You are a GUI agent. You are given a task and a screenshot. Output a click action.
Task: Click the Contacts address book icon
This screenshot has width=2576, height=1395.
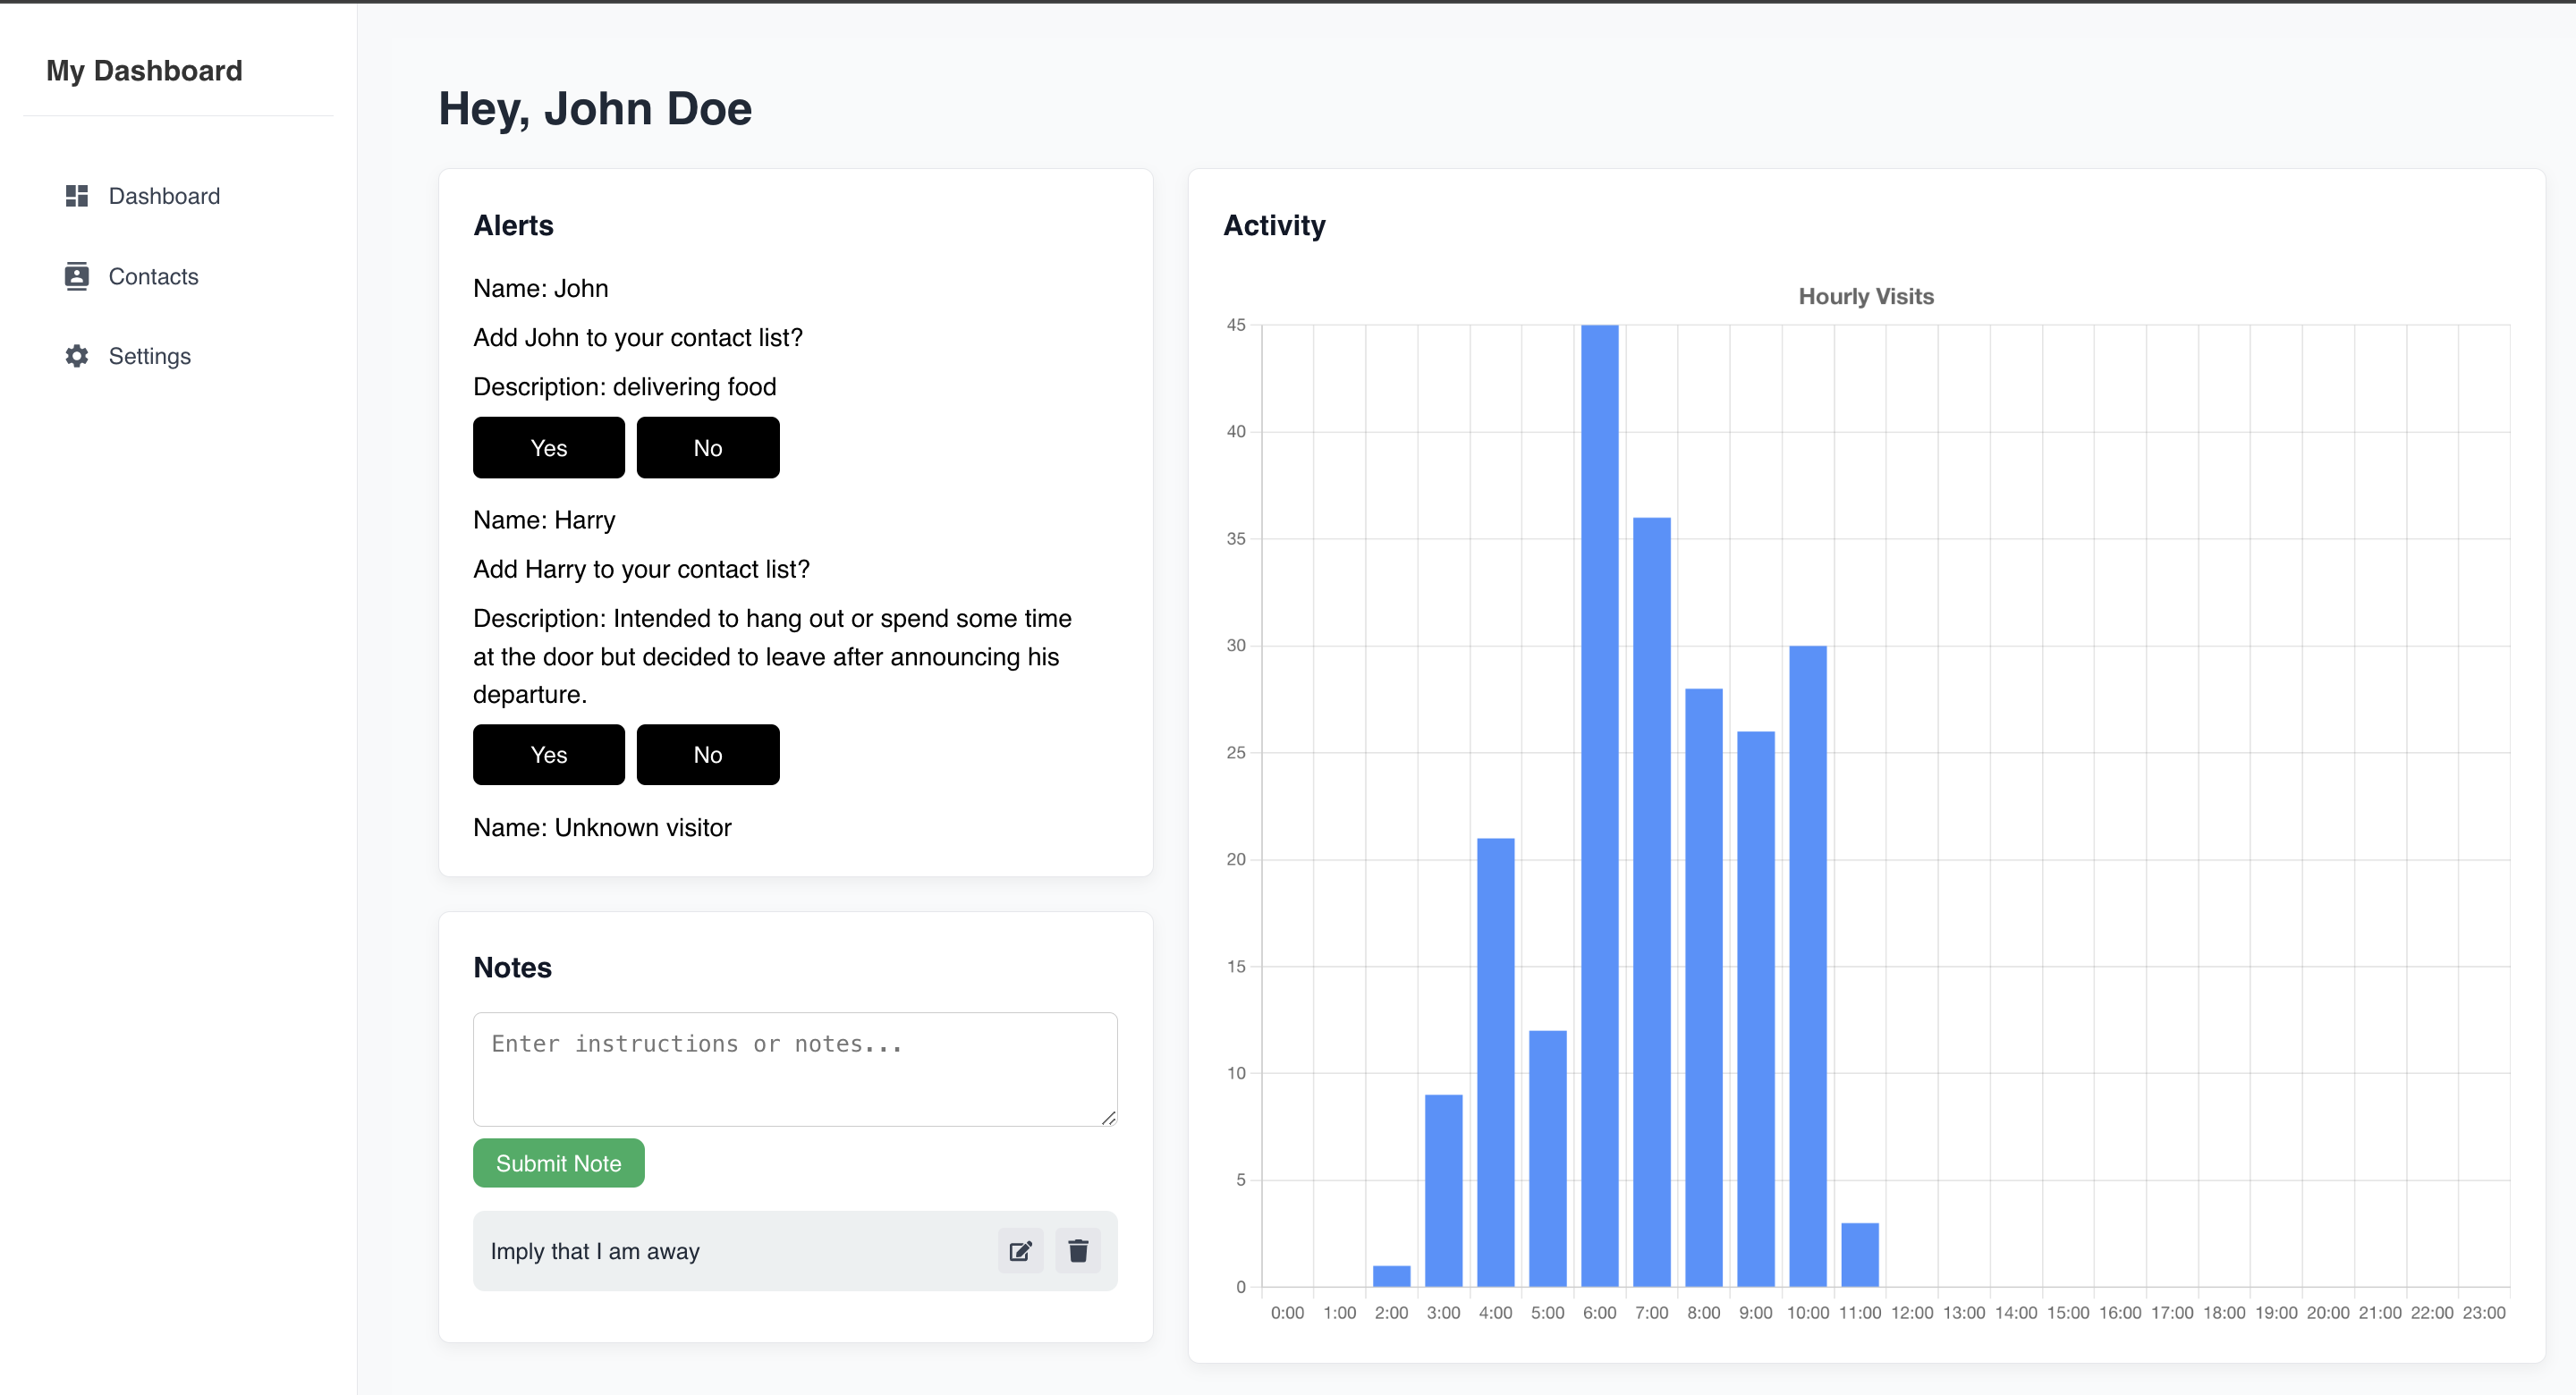tap(77, 276)
